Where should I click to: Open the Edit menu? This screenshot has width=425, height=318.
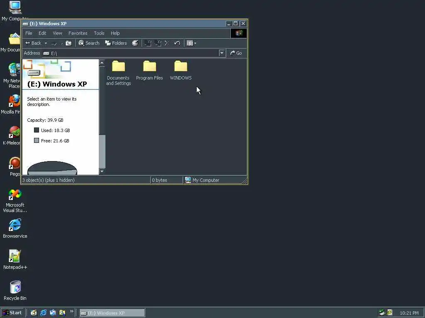click(42, 33)
